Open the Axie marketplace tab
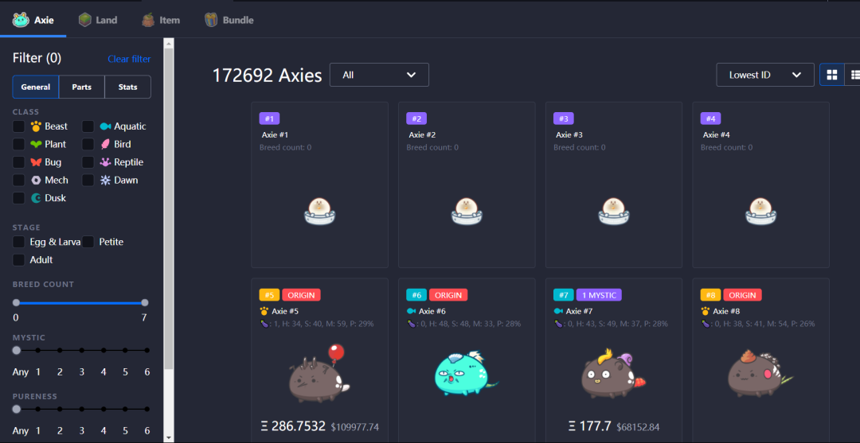The height and width of the screenshot is (443, 860). pyautogui.click(x=33, y=20)
